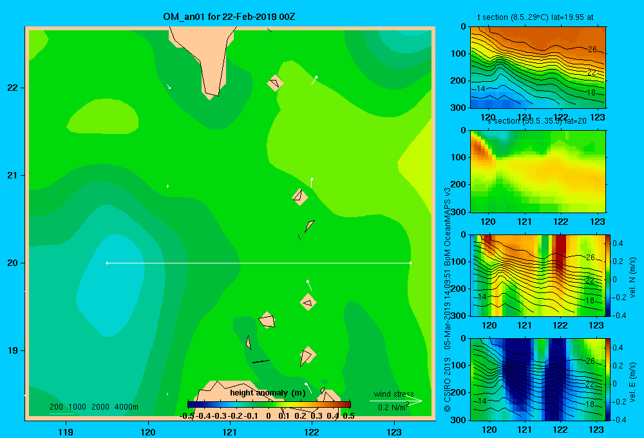Click longitude label 120 below the main map
The height and width of the screenshot is (438, 644).
[x=148, y=432]
